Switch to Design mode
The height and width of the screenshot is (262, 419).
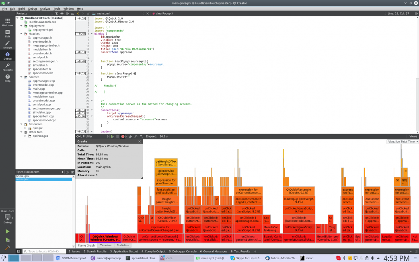click(x=7, y=44)
